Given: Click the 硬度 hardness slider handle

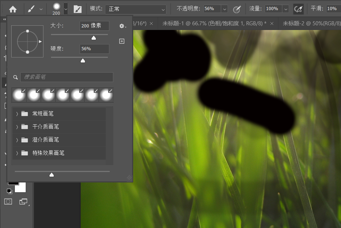Looking at the screenshot, I should pos(83,61).
